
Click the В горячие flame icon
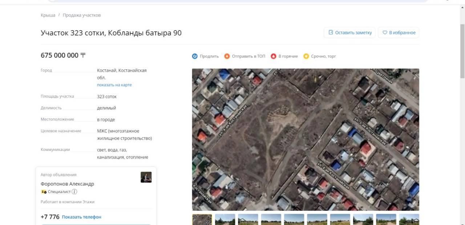(274, 56)
